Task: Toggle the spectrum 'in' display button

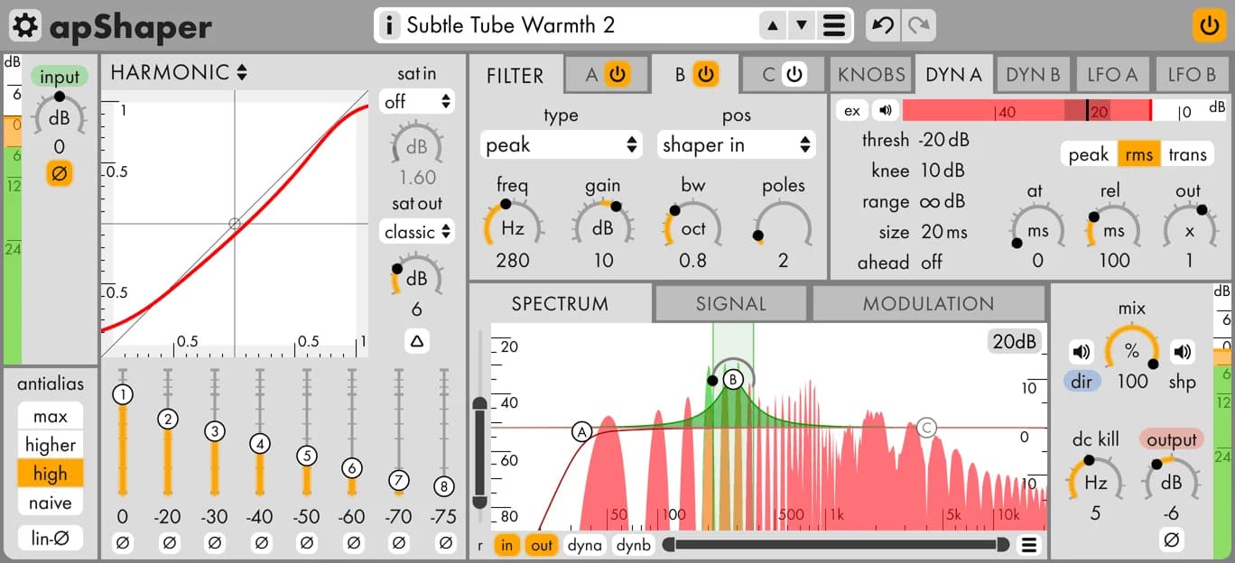Action: pos(507,545)
